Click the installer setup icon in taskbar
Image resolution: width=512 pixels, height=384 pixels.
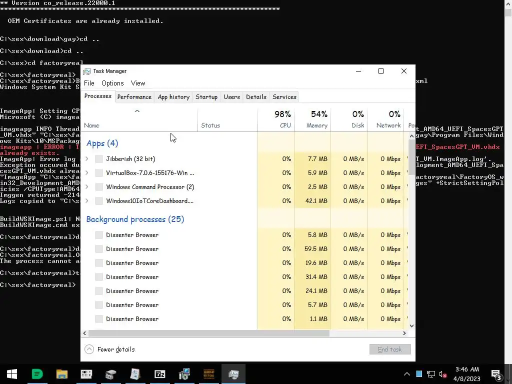184,374
